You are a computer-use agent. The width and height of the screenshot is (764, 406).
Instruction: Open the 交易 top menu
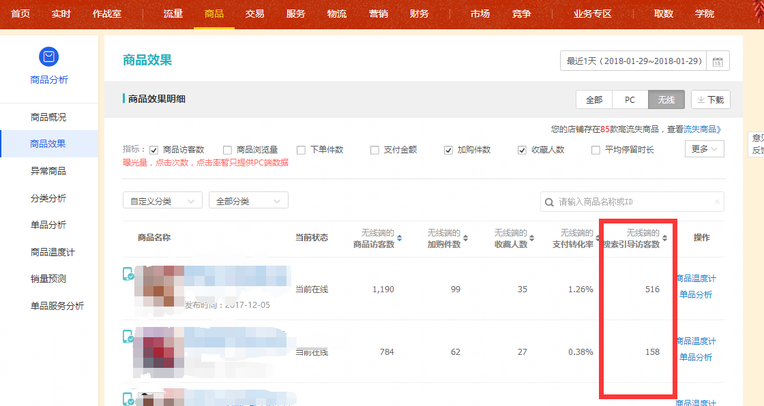tap(254, 14)
